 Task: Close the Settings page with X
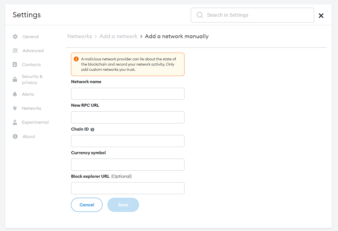pos(321,16)
